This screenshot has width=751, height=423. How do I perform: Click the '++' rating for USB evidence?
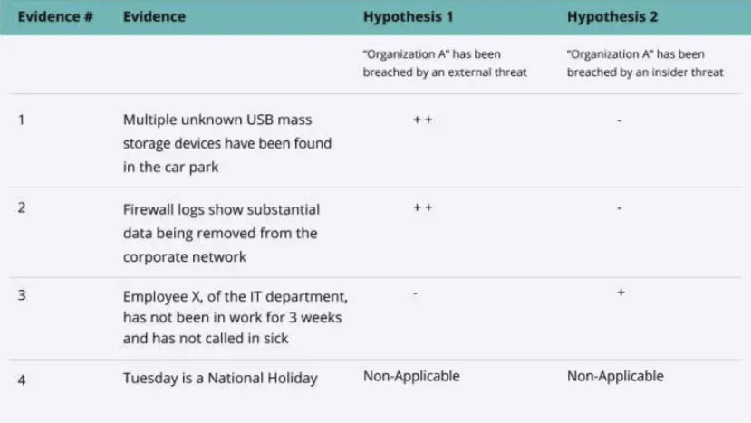pyautogui.click(x=422, y=120)
